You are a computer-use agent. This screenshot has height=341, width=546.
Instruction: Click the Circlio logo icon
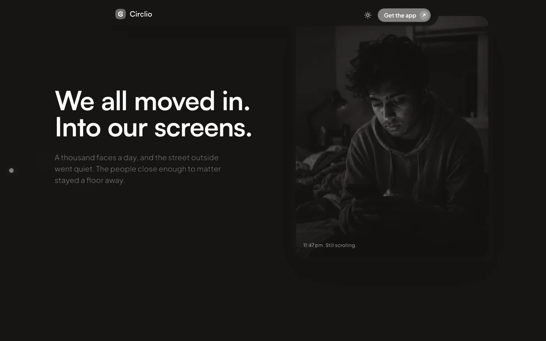click(121, 14)
